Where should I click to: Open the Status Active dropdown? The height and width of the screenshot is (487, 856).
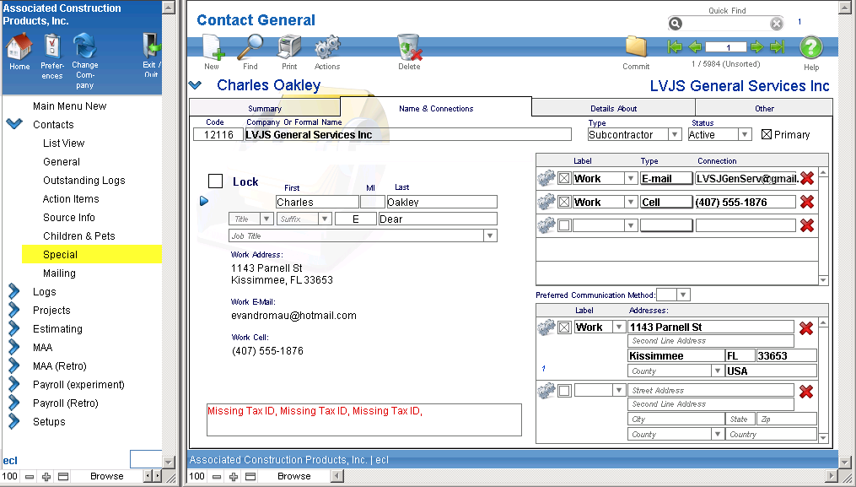pos(745,134)
